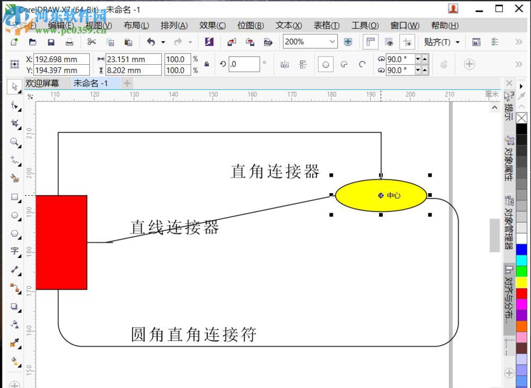Click the rotation angle input field
Image resolution: width=531 pixels, height=388 pixels.
coord(243,64)
